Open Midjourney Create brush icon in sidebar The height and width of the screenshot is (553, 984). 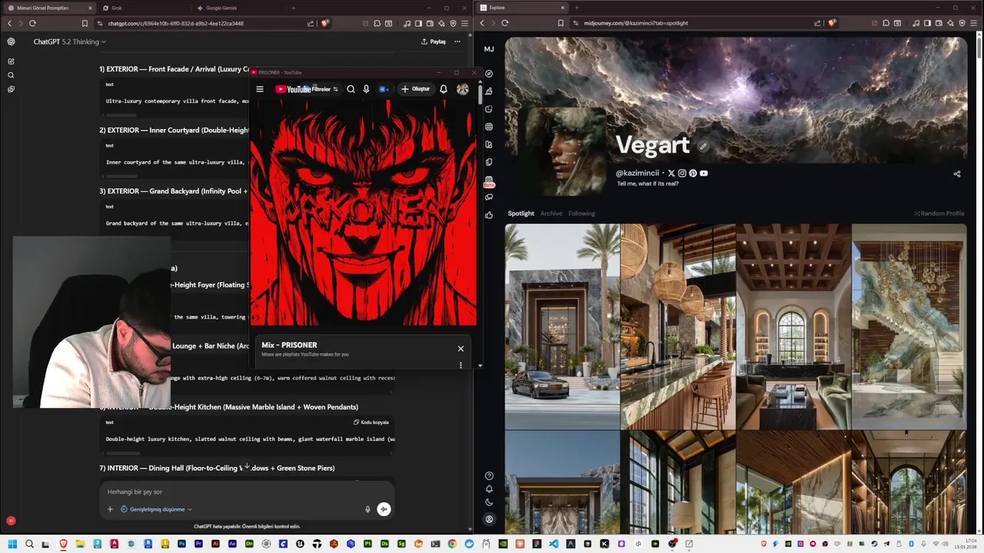489,91
